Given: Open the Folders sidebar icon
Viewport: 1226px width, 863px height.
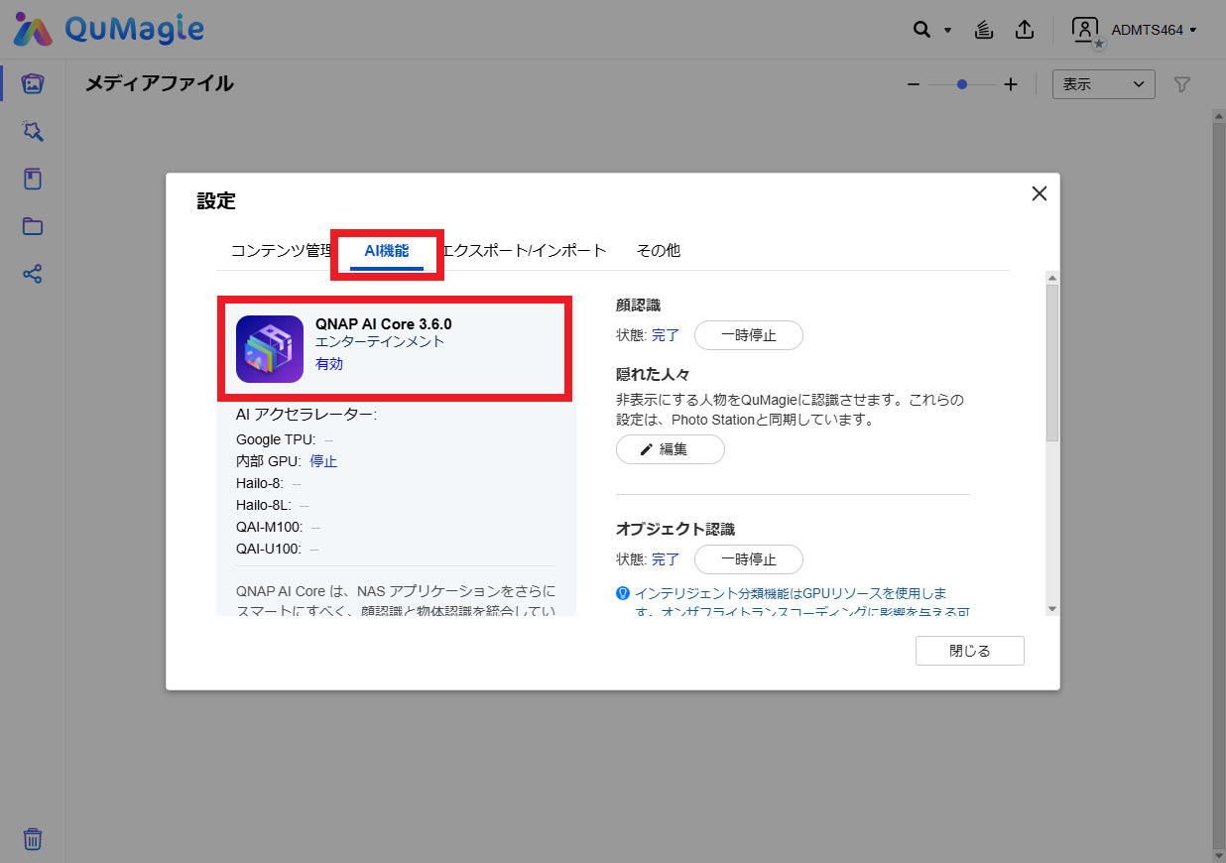Looking at the screenshot, I should pyautogui.click(x=33, y=227).
